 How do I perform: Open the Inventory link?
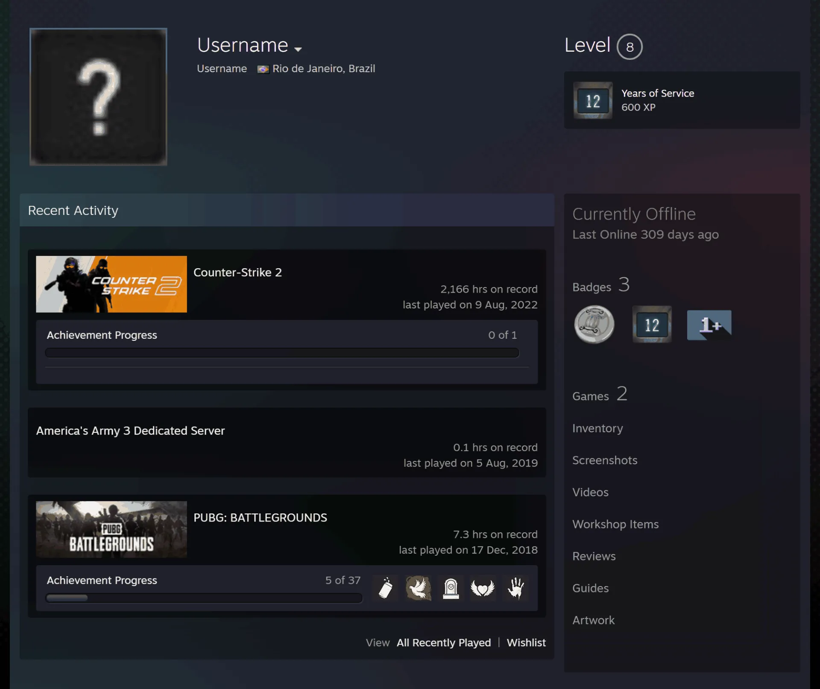(x=597, y=428)
